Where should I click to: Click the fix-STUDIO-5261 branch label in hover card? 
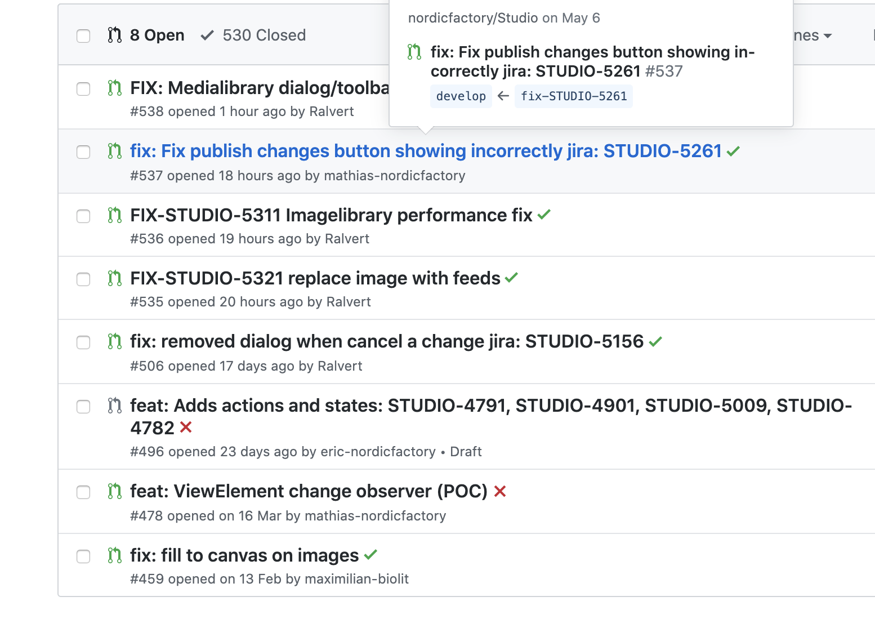click(x=574, y=96)
